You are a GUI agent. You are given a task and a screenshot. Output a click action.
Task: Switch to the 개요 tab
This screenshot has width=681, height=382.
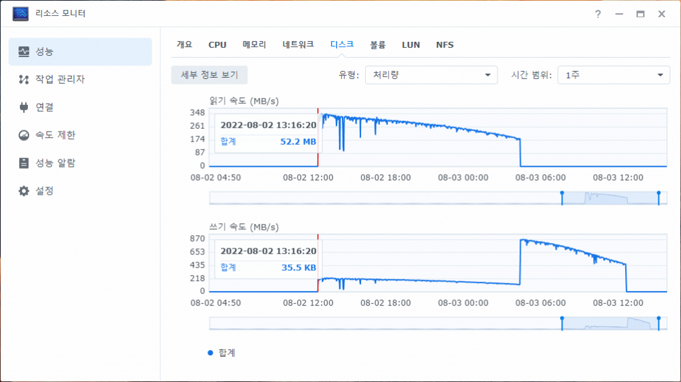[x=184, y=45]
